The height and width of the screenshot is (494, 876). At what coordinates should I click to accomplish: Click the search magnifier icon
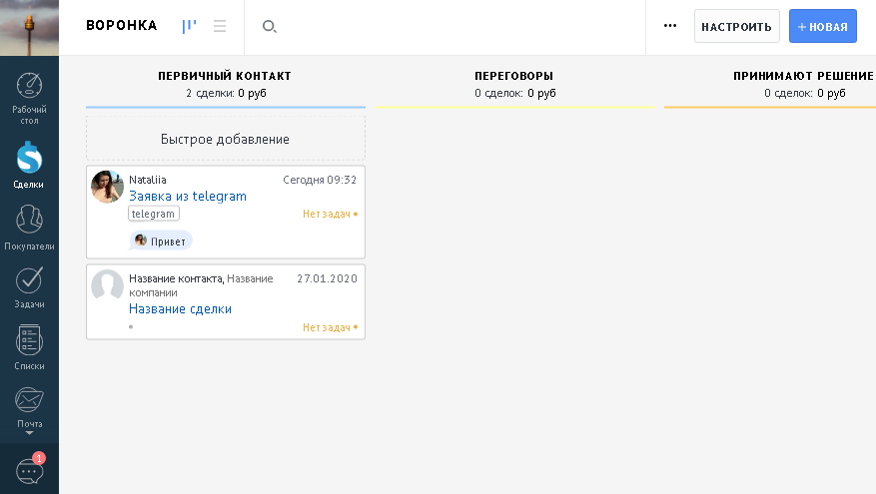click(269, 27)
